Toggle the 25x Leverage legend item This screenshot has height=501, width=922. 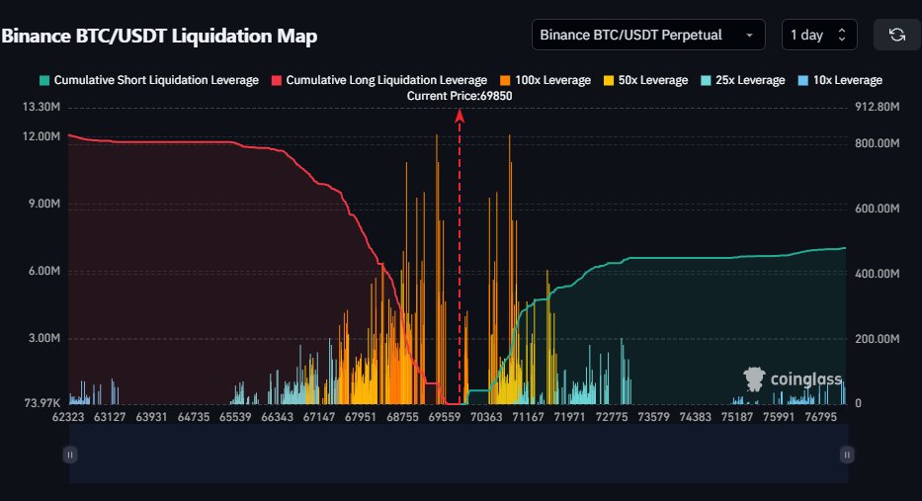pos(743,81)
